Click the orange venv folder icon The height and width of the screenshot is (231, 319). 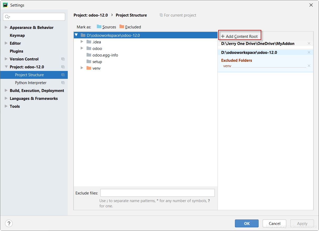(x=89, y=68)
